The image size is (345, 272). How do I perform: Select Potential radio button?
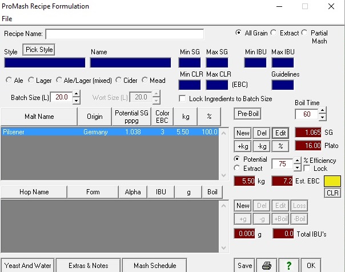(237, 159)
